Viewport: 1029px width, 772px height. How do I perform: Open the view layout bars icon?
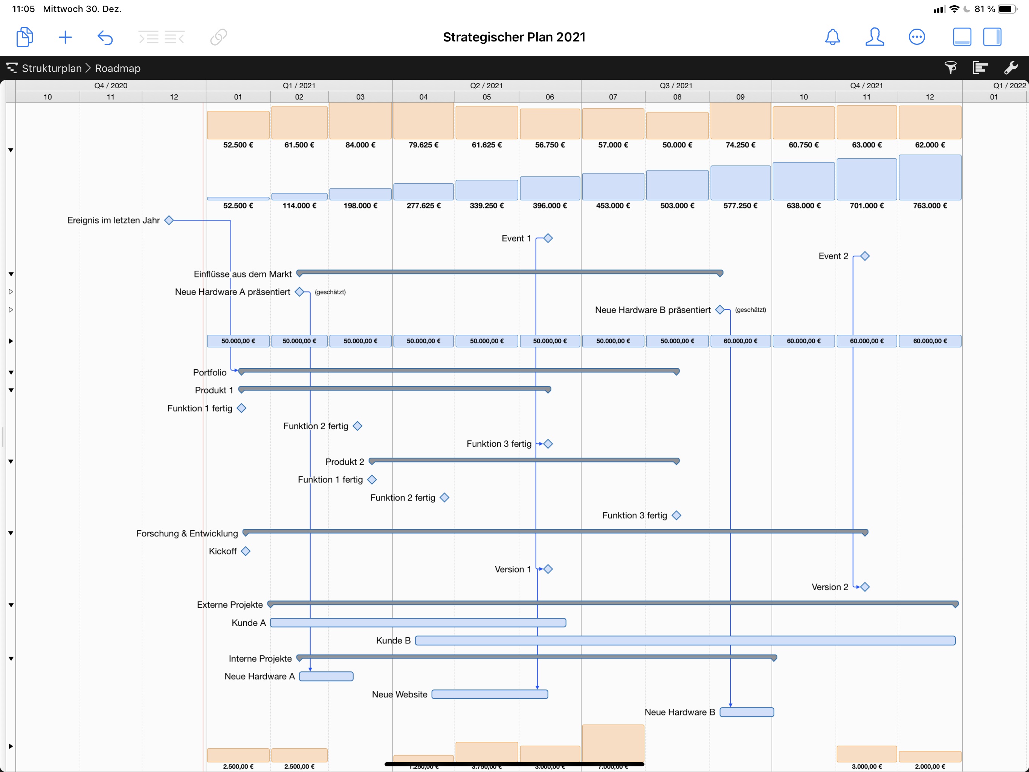click(x=980, y=68)
